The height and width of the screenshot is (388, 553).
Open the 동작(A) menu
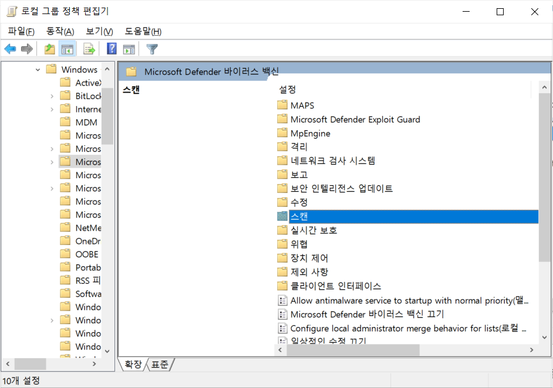pos(60,31)
